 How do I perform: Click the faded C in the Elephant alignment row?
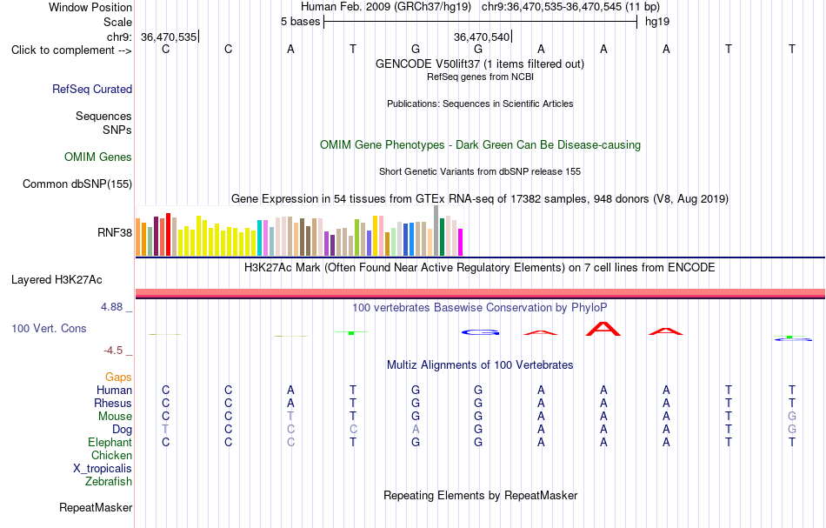point(290,442)
